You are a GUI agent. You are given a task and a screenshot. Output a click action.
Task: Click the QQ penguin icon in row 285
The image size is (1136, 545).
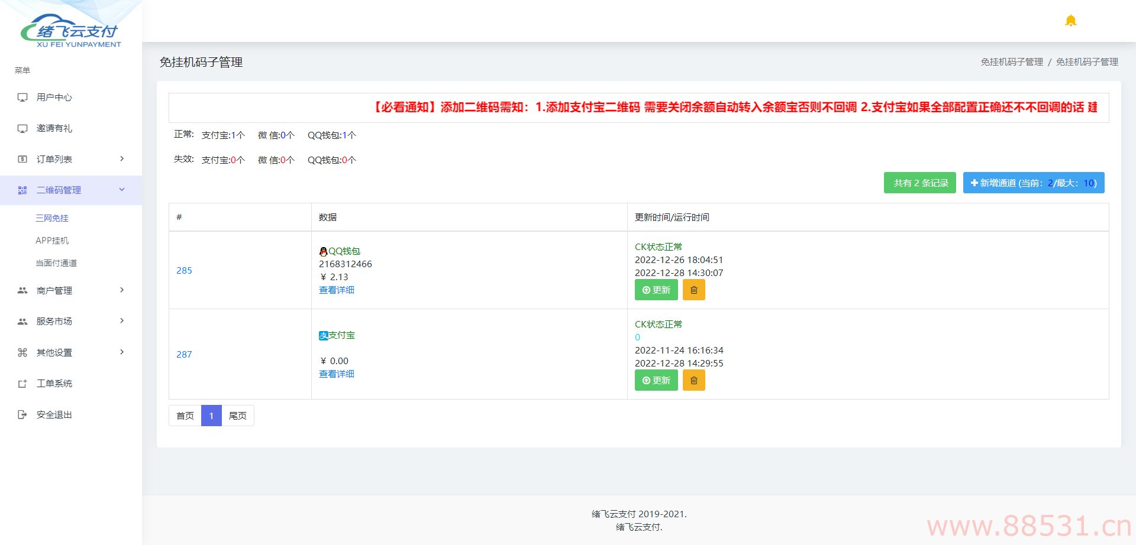pos(323,251)
